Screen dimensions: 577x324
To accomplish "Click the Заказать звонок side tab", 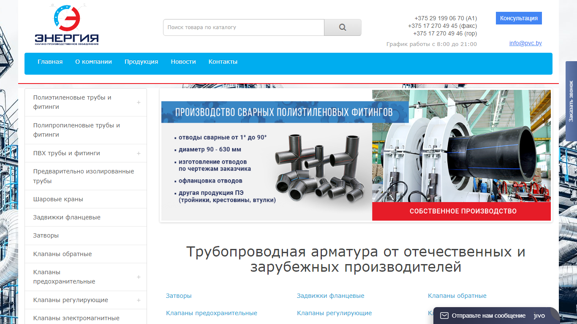I will [x=571, y=101].
